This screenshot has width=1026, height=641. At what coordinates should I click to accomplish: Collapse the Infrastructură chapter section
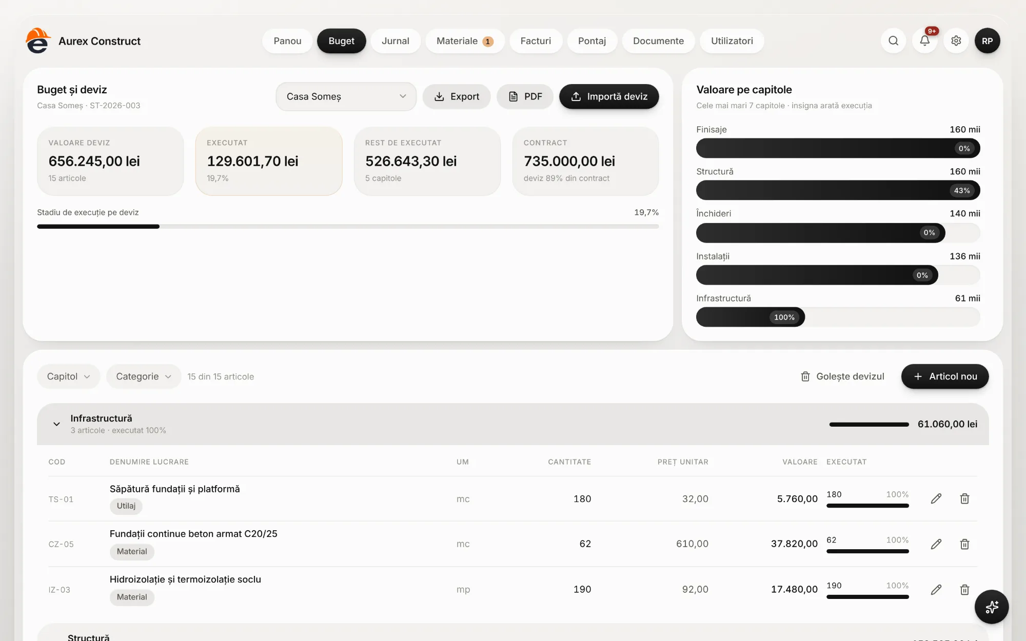pos(56,424)
